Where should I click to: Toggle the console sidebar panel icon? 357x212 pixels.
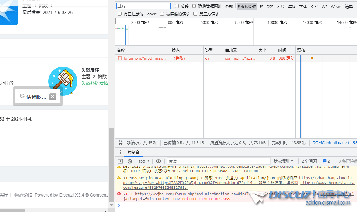pos(120,161)
